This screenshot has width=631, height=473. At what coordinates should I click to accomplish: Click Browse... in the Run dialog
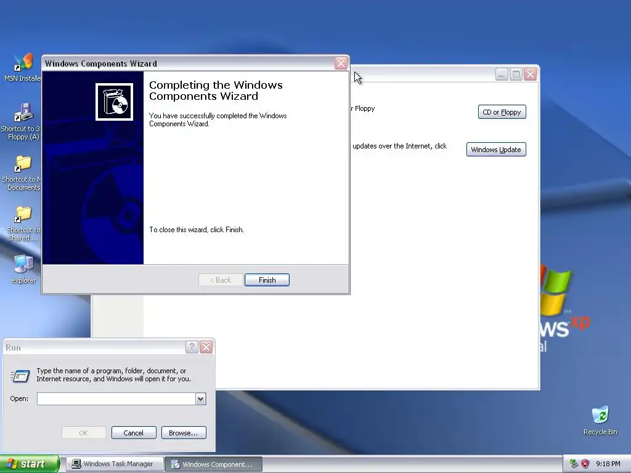[x=184, y=433]
